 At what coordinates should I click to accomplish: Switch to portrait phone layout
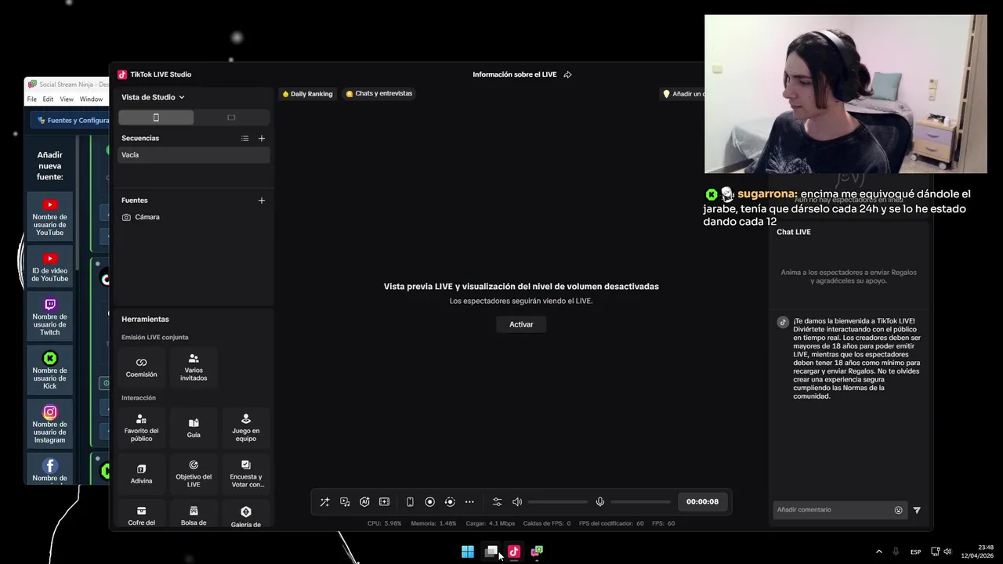pyautogui.click(x=156, y=117)
